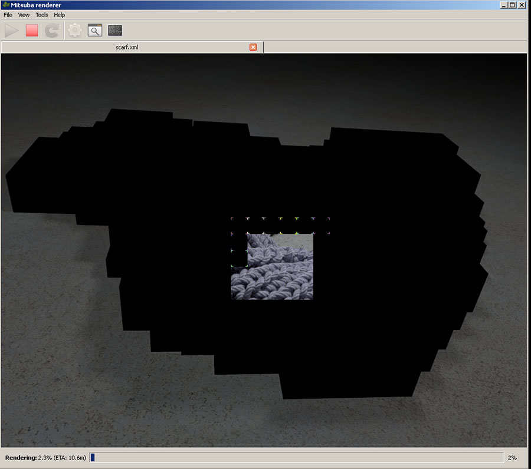The width and height of the screenshot is (531, 469).
Task: Open the magnifier preview settings icon
Action: 95,31
